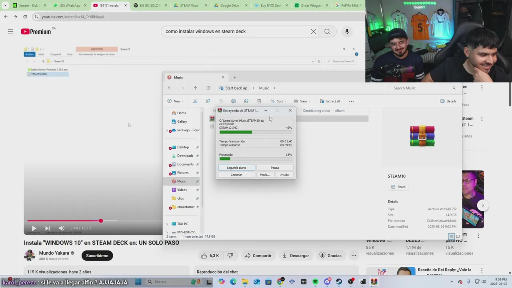Image resolution: width=512 pixels, height=288 pixels.
Task: Open Steam from the taskbar
Action: tap(339, 282)
